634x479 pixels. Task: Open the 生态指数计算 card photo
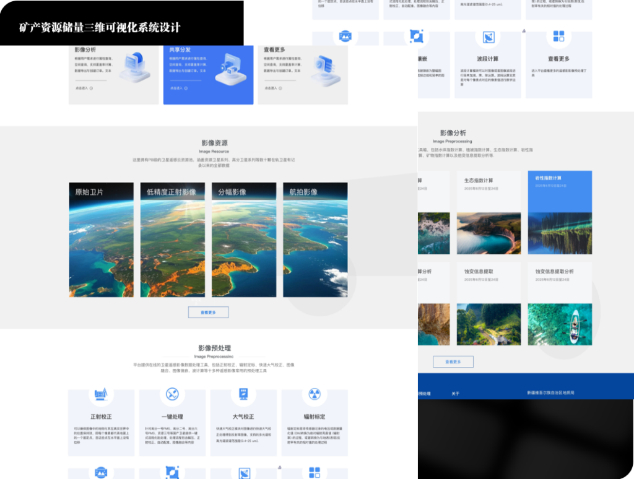489,233
